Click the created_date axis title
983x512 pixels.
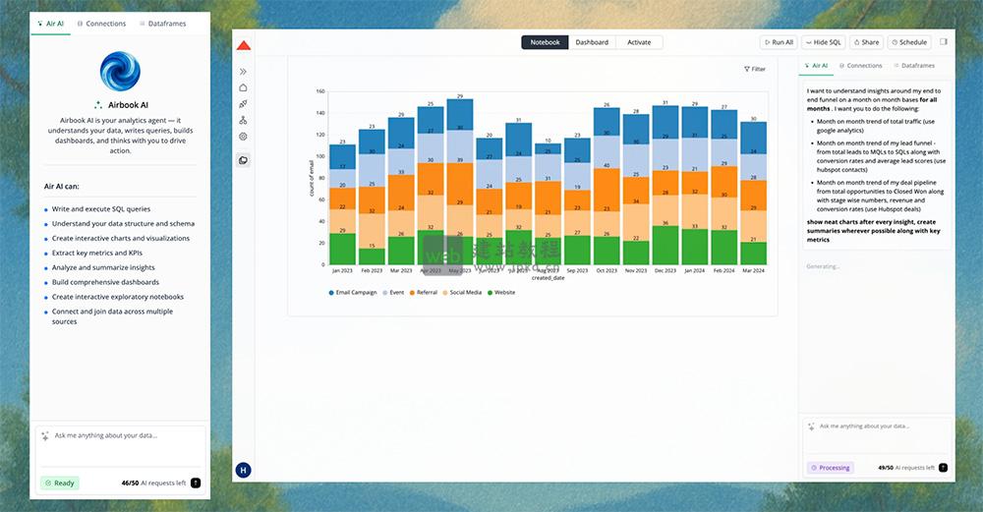(x=548, y=278)
